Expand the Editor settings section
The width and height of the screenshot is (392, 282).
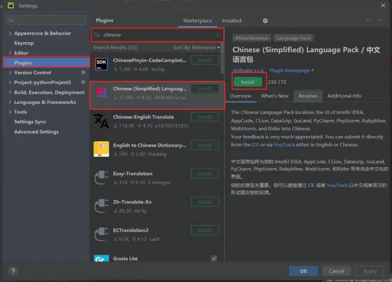coord(10,53)
